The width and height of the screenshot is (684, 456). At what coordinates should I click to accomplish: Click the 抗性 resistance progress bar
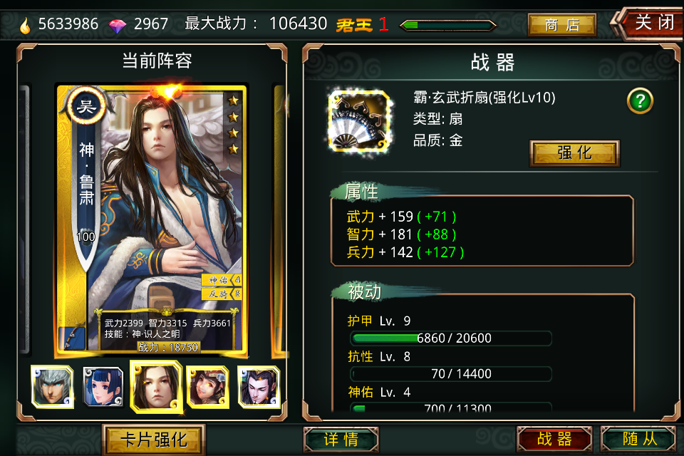click(450, 374)
